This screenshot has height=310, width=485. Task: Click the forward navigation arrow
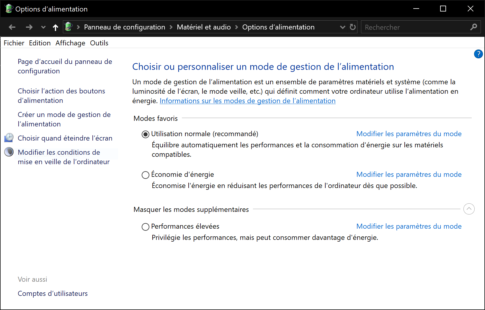coord(29,27)
